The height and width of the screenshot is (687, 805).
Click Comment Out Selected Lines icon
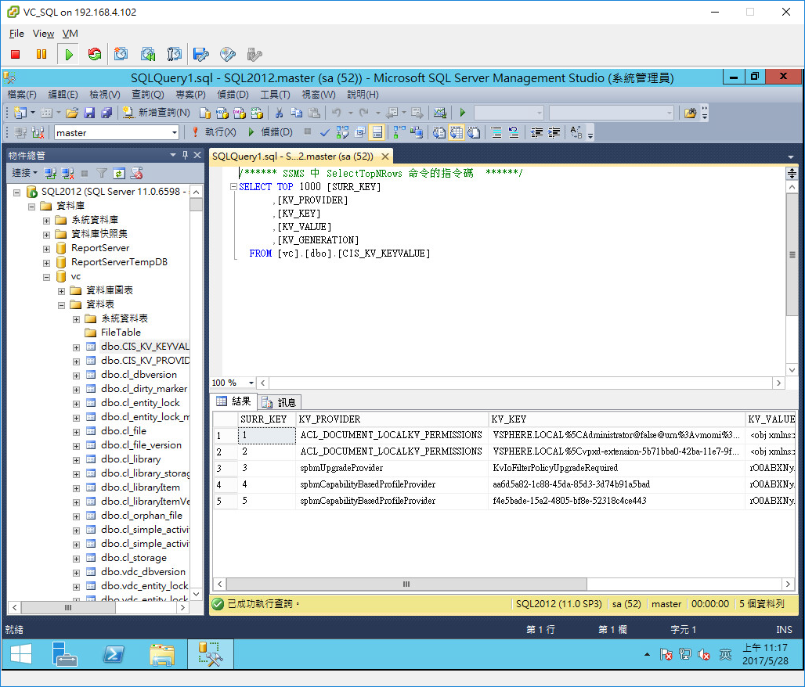496,132
